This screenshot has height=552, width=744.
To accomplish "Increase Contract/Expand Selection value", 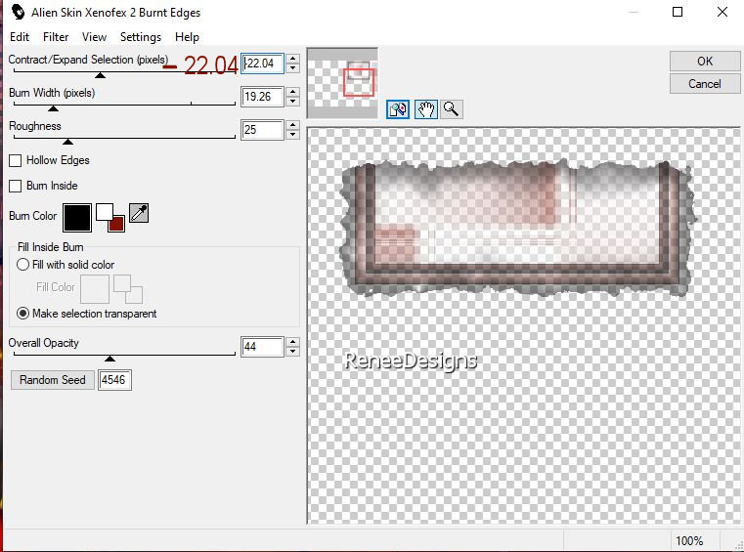I will (x=292, y=59).
